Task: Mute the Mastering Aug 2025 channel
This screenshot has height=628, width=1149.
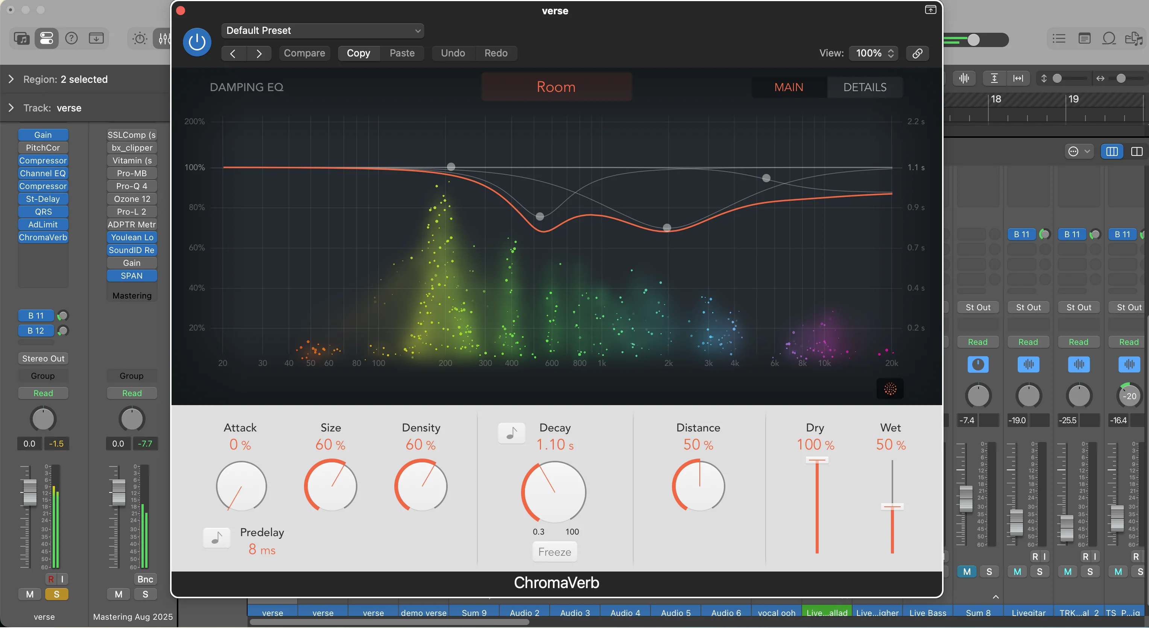Action: pos(118,594)
